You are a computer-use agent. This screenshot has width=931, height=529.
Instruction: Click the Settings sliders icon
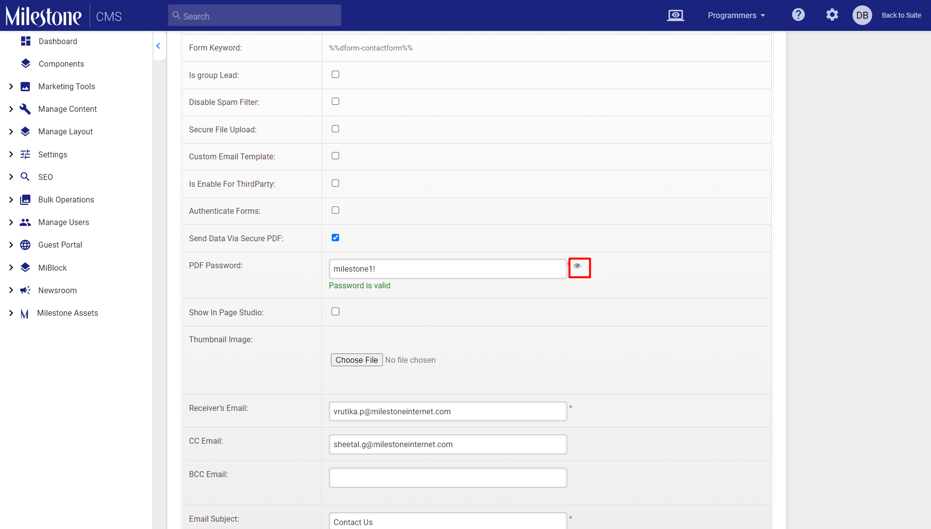click(x=25, y=154)
